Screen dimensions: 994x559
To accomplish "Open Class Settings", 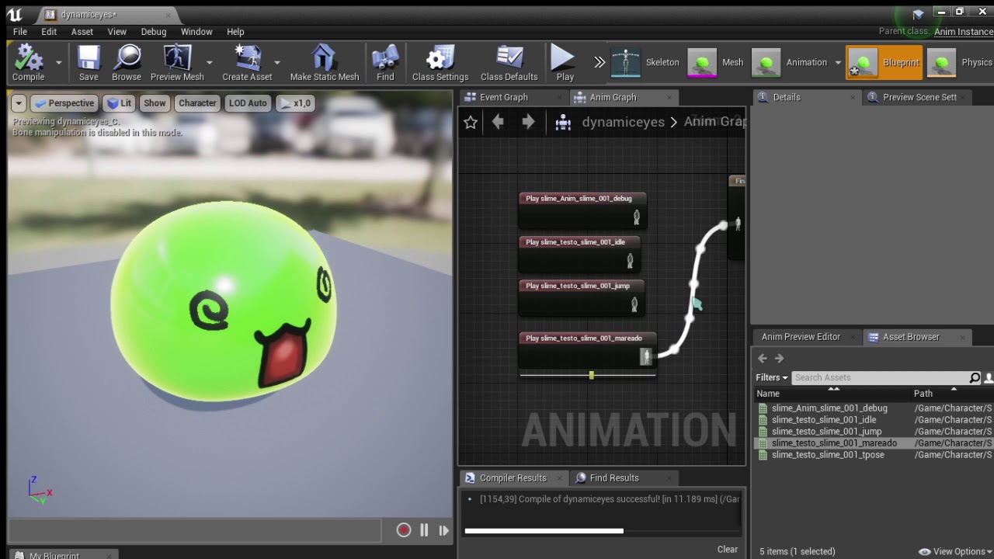I will click(x=440, y=62).
